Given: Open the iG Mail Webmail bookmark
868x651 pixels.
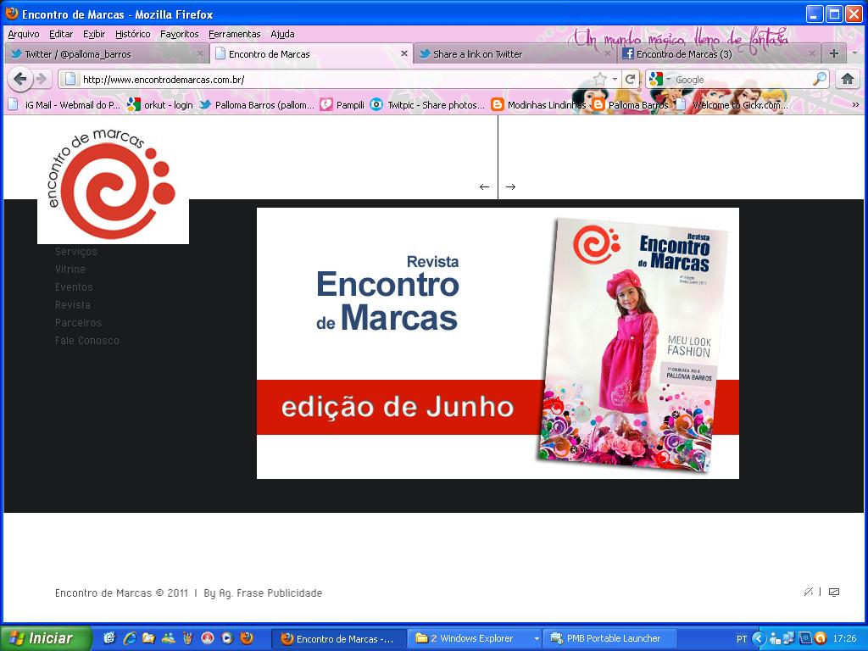Looking at the screenshot, I should click(64, 104).
